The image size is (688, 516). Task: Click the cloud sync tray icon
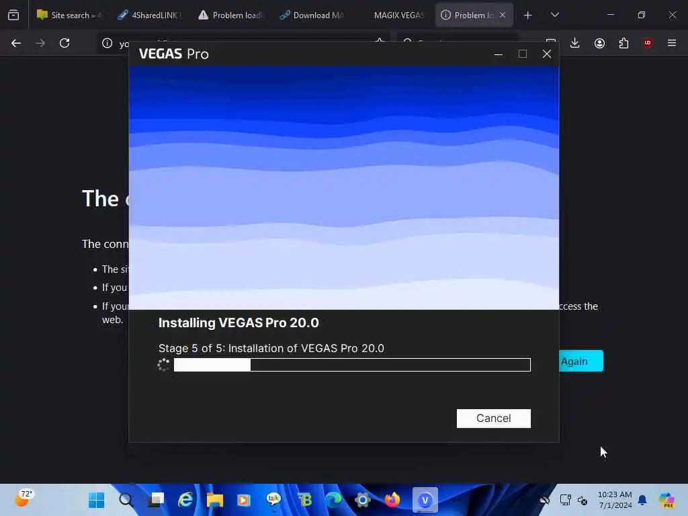(544, 500)
